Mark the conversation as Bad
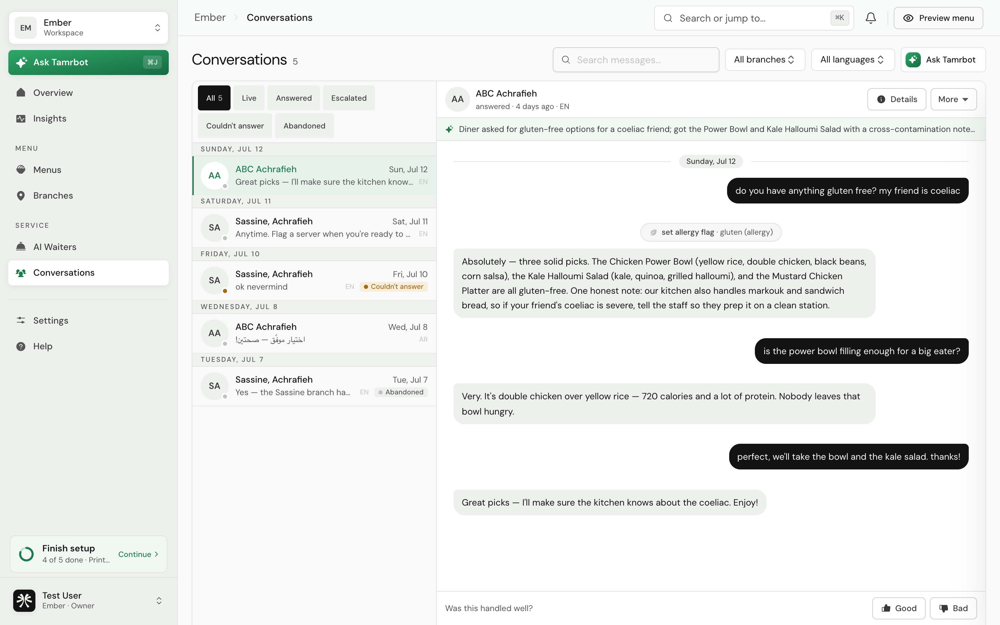The height and width of the screenshot is (625, 1000). [x=953, y=608]
